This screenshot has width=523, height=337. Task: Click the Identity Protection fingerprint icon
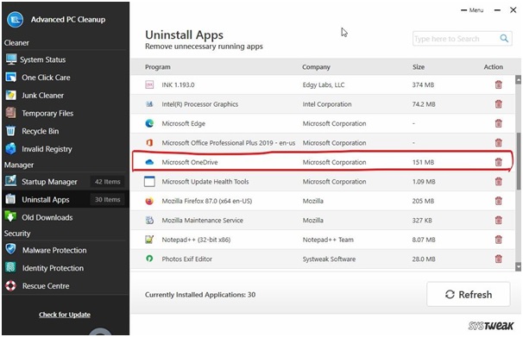click(x=11, y=267)
